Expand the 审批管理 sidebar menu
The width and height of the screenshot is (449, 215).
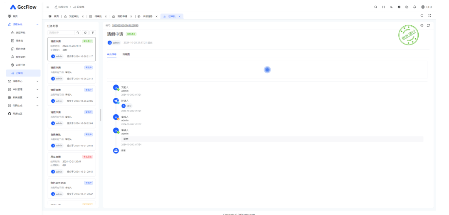point(23,89)
